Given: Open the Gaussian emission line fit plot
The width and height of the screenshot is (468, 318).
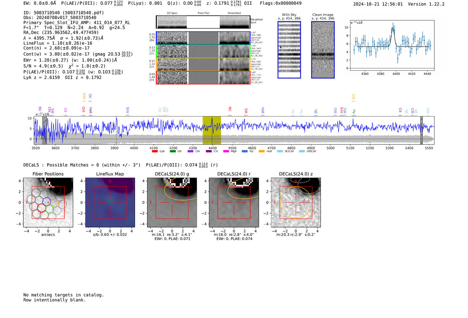Looking at the screenshot, I should tap(392, 45).
